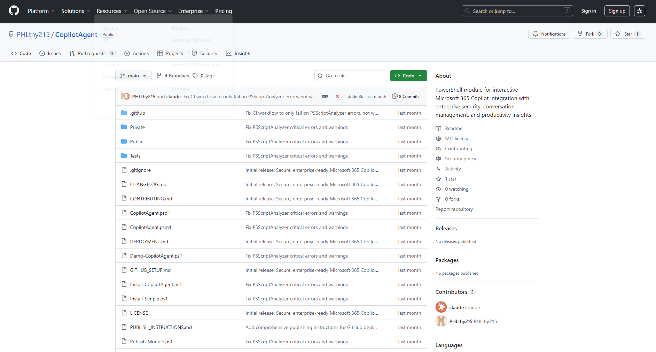The height and width of the screenshot is (352, 656).
Task: Open CopilotAgent repository link
Action: click(76, 35)
